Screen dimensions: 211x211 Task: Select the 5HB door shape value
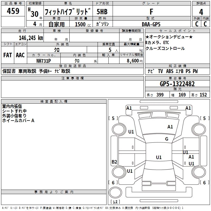click(102, 12)
